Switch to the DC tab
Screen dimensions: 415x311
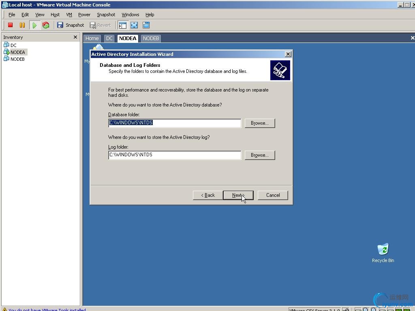109,38
